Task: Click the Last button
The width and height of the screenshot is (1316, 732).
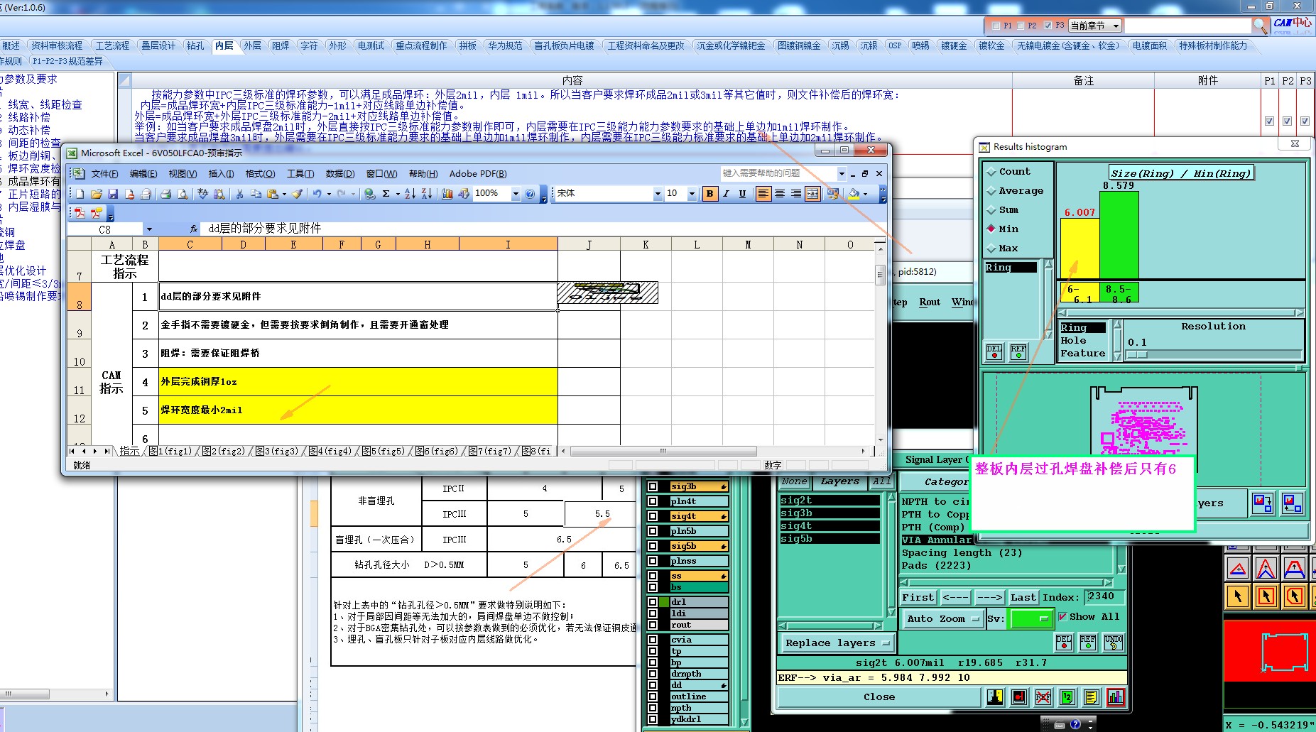Action: pyautogui.click(x=1023, y=597)
